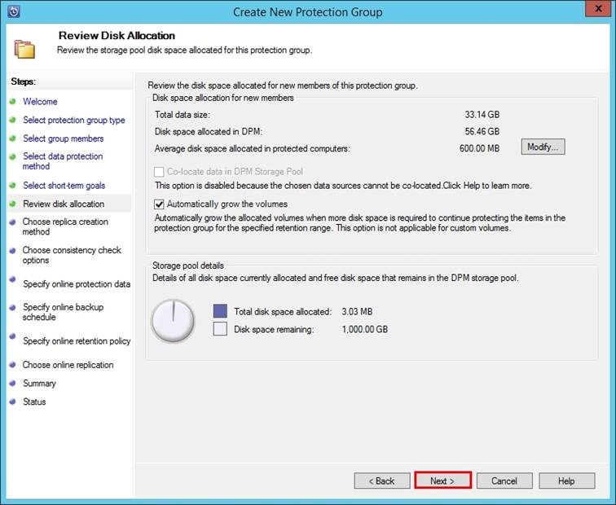Image resolution: width=616 pixels, height=505 pixels.
Task: Open Help for this wizard page
Action: tap(567, 481)
